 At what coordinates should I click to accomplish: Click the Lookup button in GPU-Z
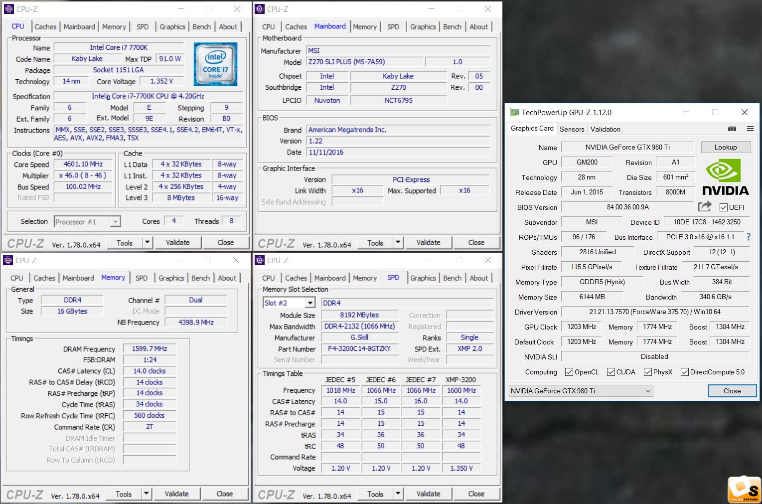point(726,147)
